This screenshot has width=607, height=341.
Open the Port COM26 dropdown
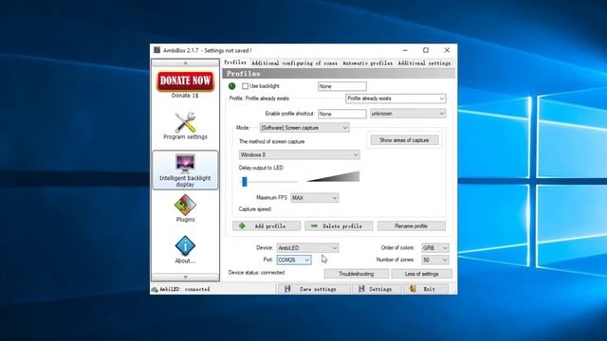point(294,260)
